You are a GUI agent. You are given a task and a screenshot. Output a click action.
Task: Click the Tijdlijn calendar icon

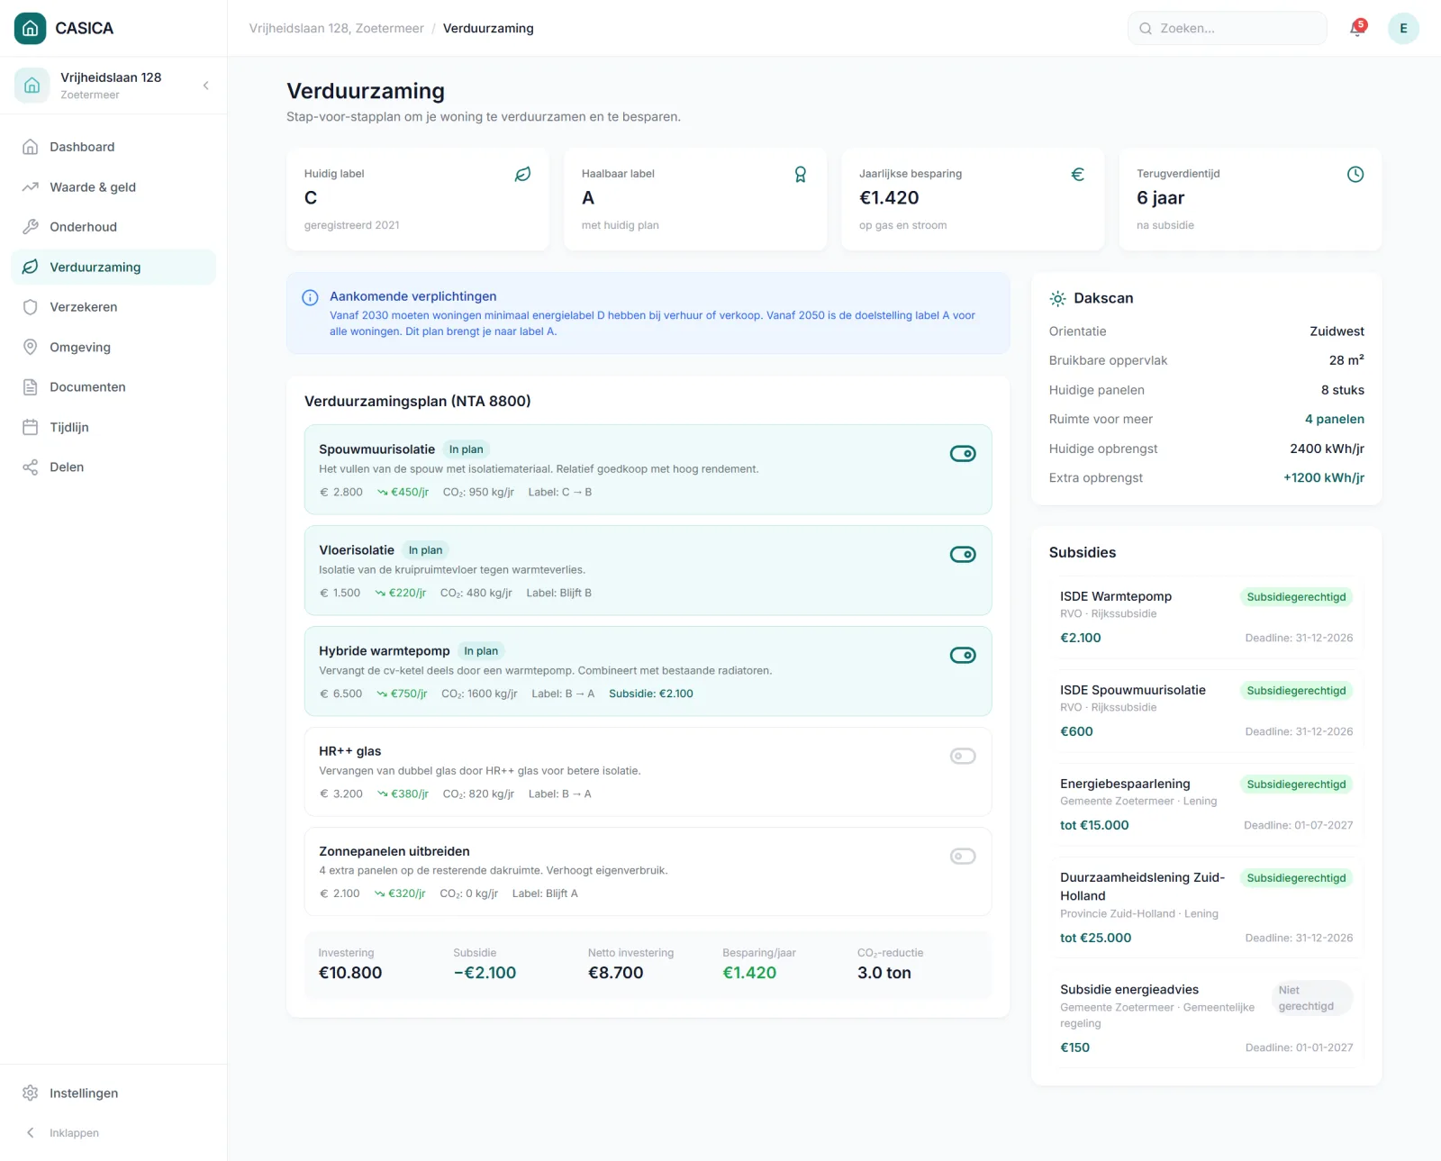coord(31,428)
